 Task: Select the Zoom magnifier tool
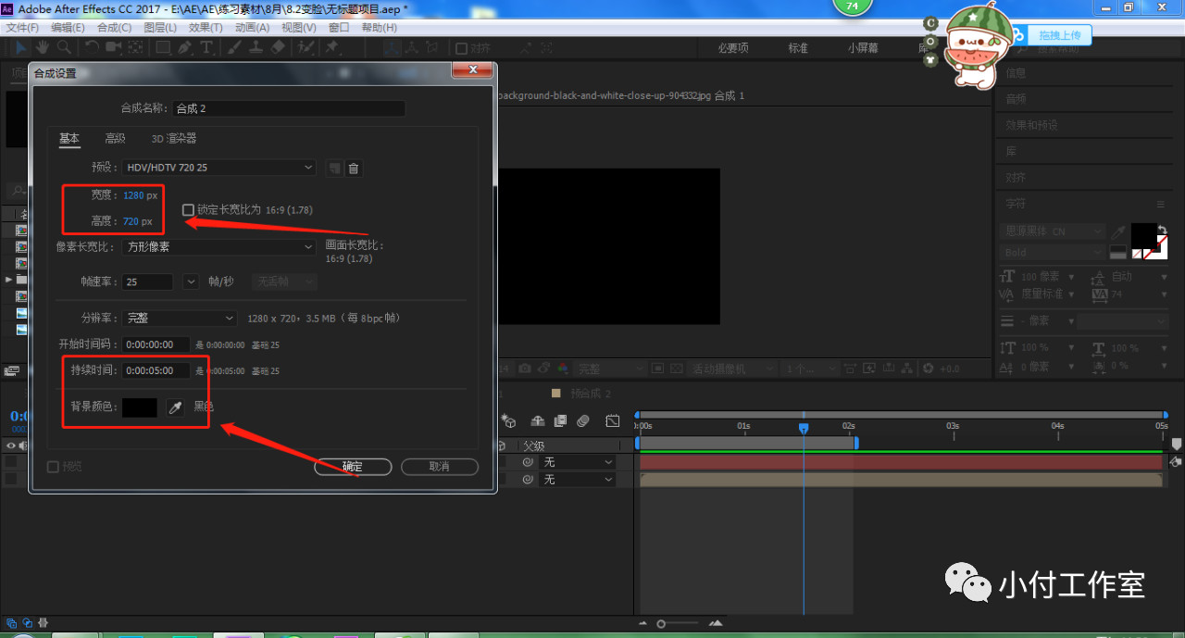pyautogui.click(x=64, y=47)
